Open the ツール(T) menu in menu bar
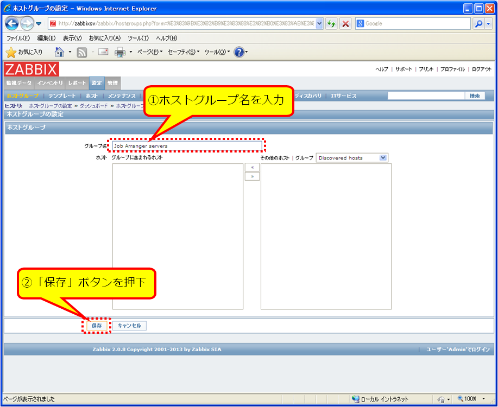The width and height of the screenshot is (498, 407). point(138,38)
